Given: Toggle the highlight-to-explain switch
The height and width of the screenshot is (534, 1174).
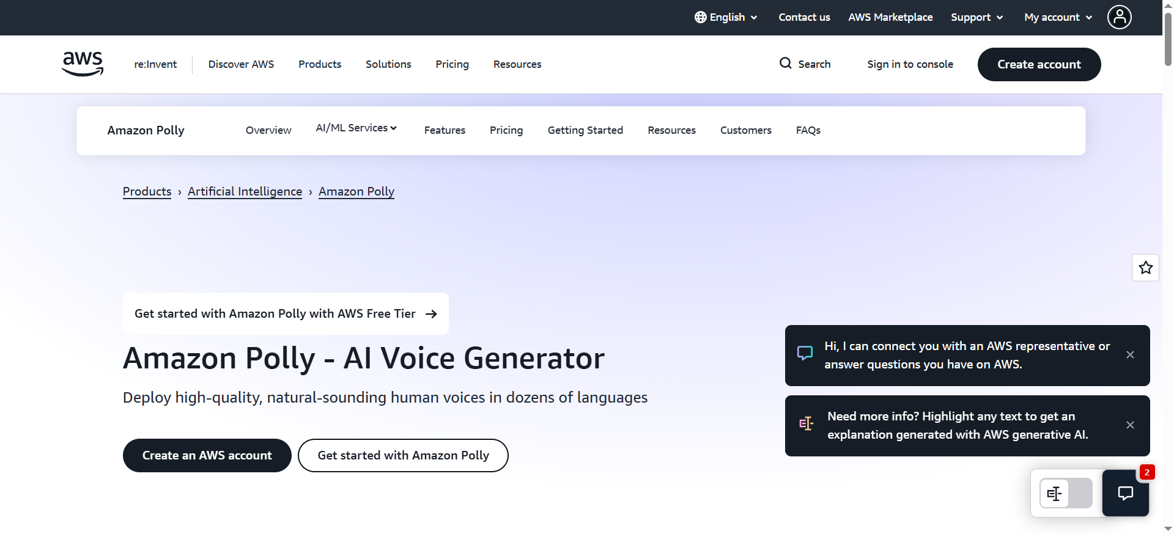Looking at the screenshot, I should click(1066, 493).
